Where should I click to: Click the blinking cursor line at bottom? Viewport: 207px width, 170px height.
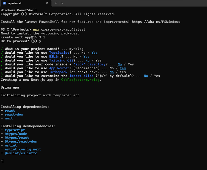pyautogui.click(x=2, y=161)
